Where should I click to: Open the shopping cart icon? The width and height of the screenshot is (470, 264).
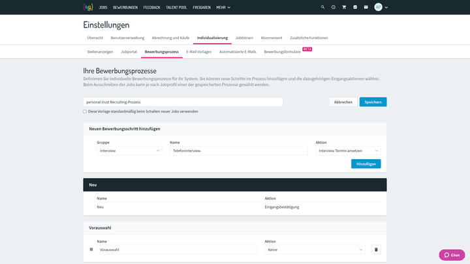tap(344, 7)
